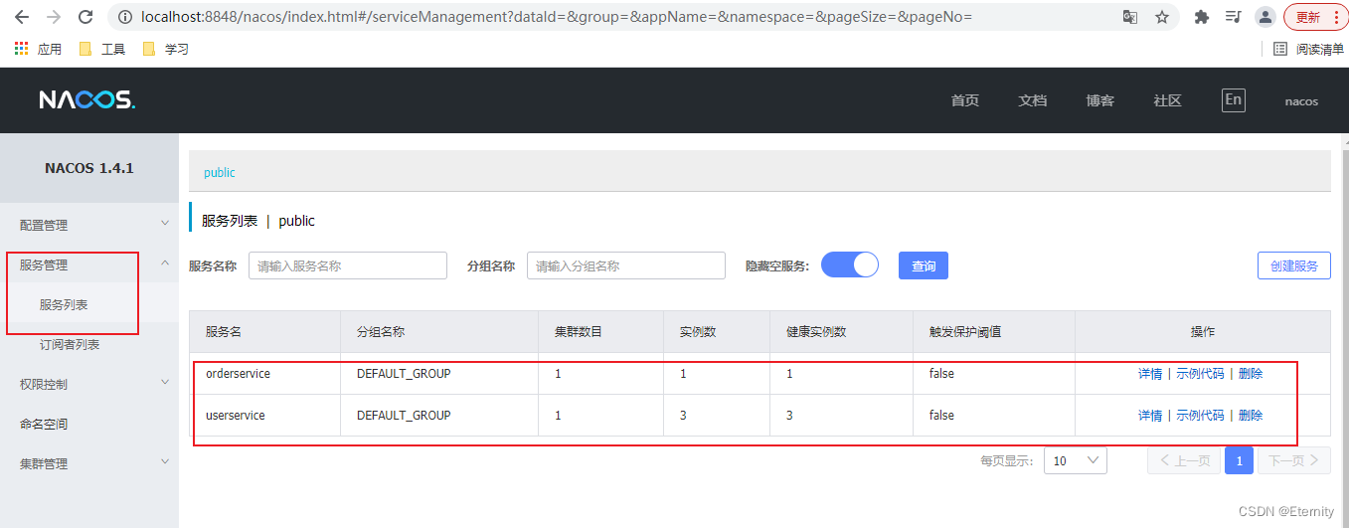Click DEFAULT_GROUP in the userservice row

pyautogui.click(x=404, y=415)
